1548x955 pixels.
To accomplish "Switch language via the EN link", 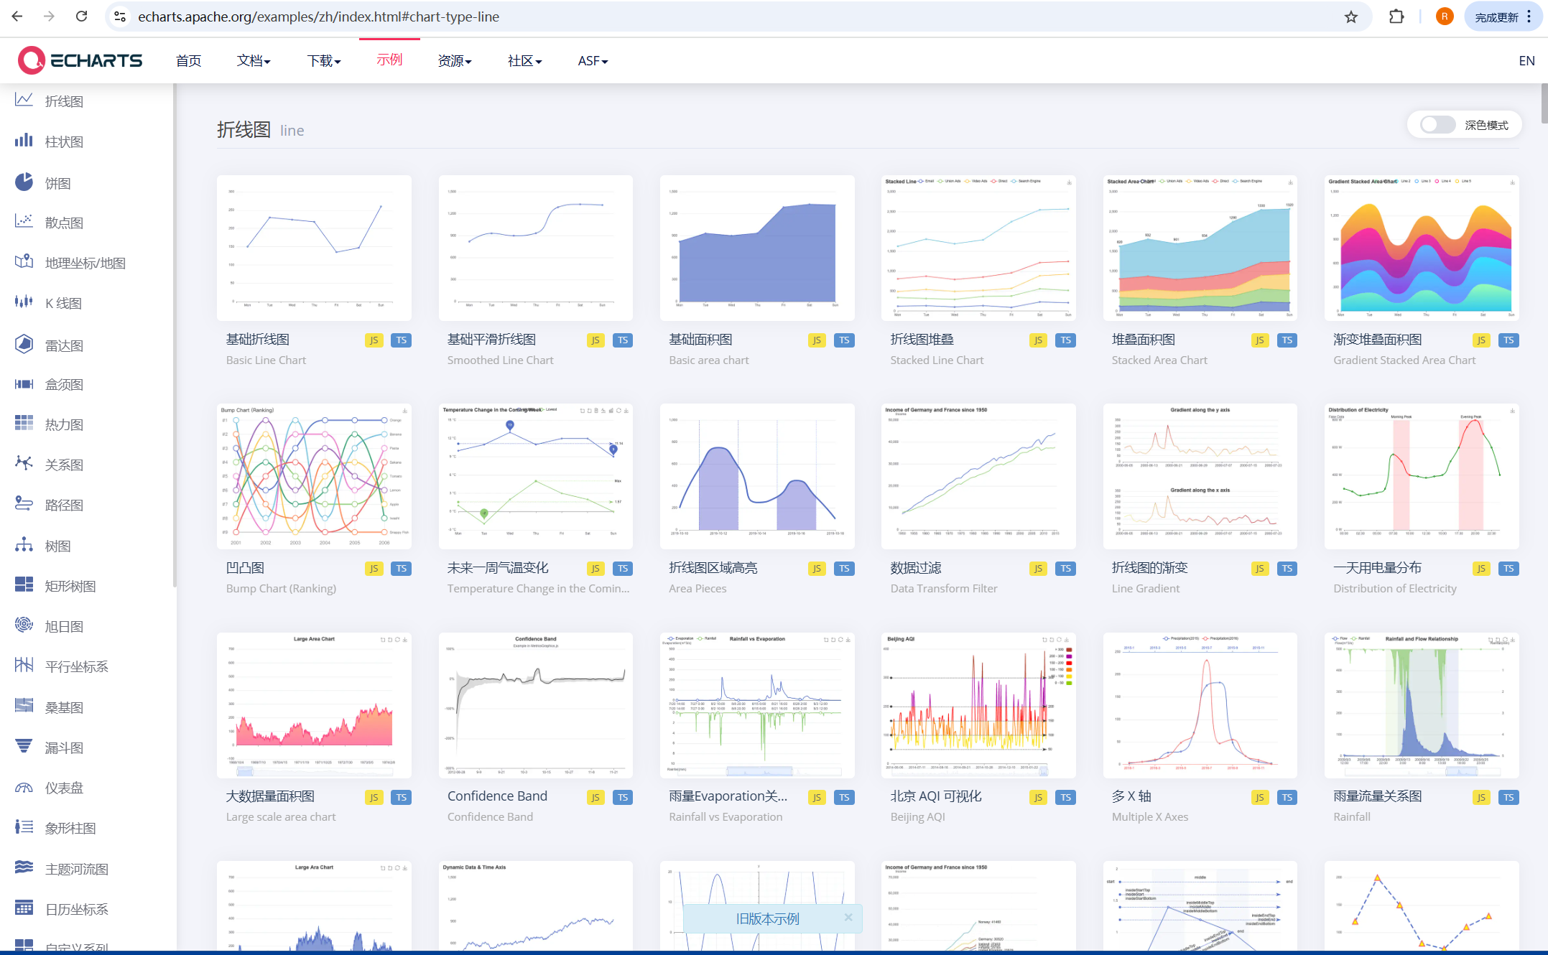I will tap(1526, 61).
